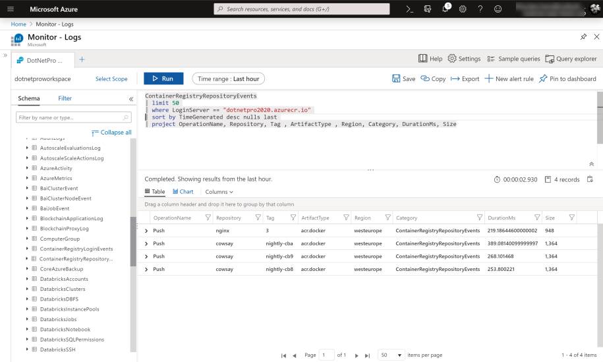The height and width of the screenshot is (362, 603).
Task: Go to the next results page
Action: coord(357,355)
